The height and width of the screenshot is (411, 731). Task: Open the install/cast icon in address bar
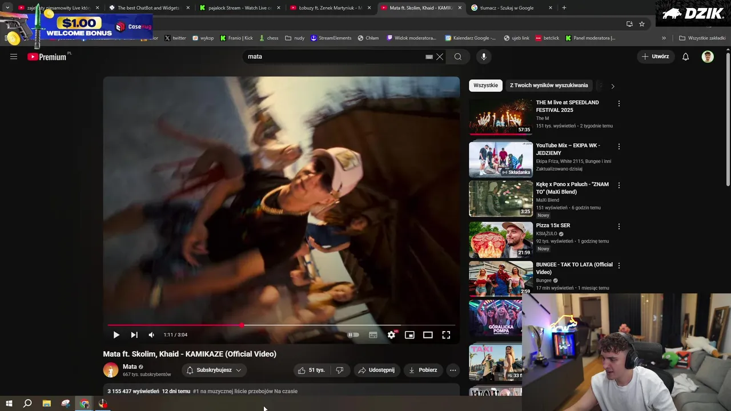click(x=629, y=24)
